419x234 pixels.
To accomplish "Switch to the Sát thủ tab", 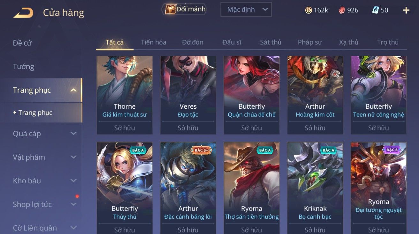I will click(270, 42).
